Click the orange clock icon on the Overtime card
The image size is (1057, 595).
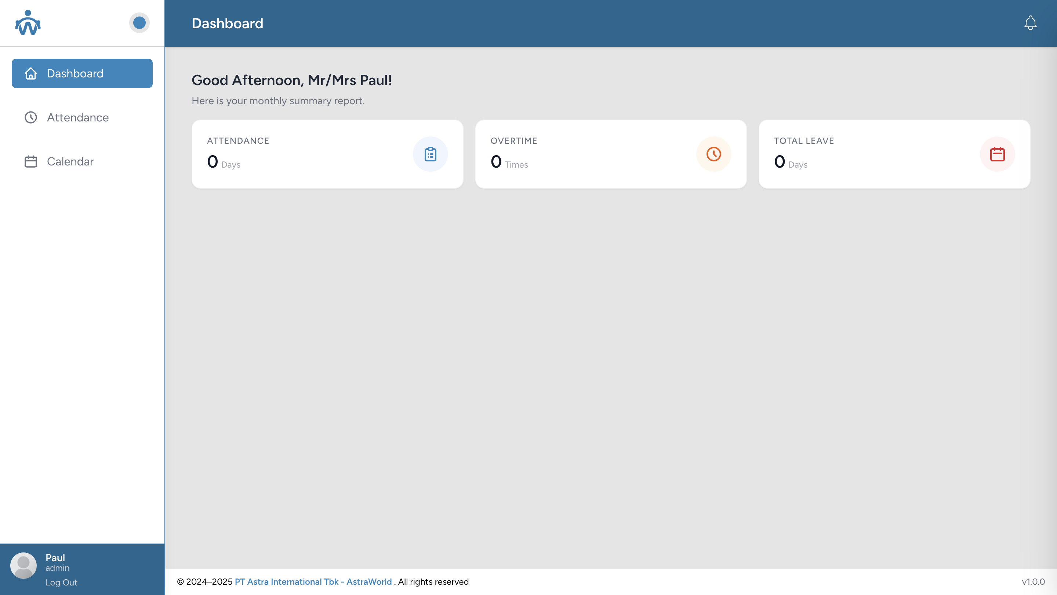coord(713,154)
